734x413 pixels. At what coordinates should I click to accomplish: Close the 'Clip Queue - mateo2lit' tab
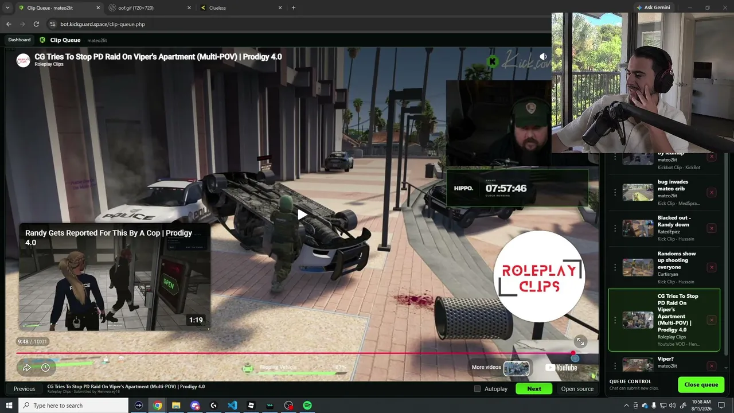98,8
